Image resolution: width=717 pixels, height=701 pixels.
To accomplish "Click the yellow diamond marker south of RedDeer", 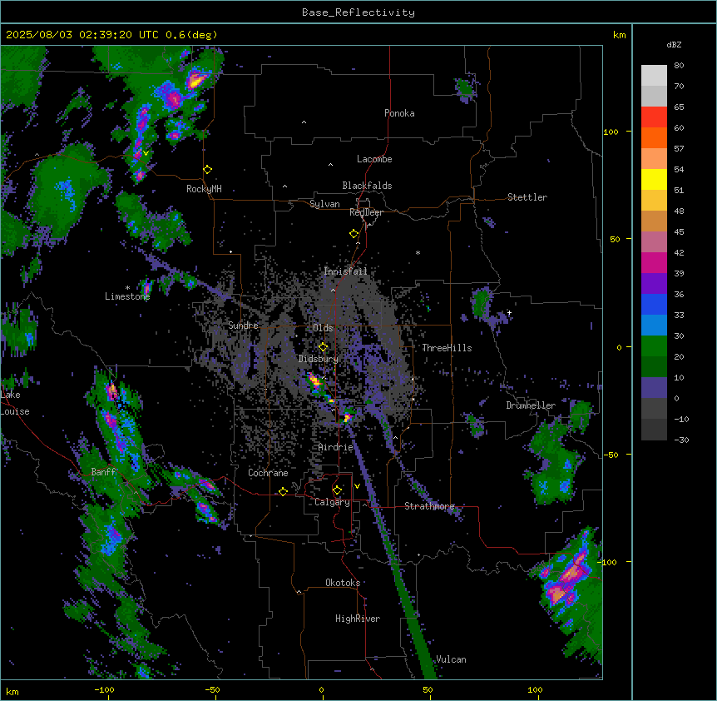I will pos(354,234).
